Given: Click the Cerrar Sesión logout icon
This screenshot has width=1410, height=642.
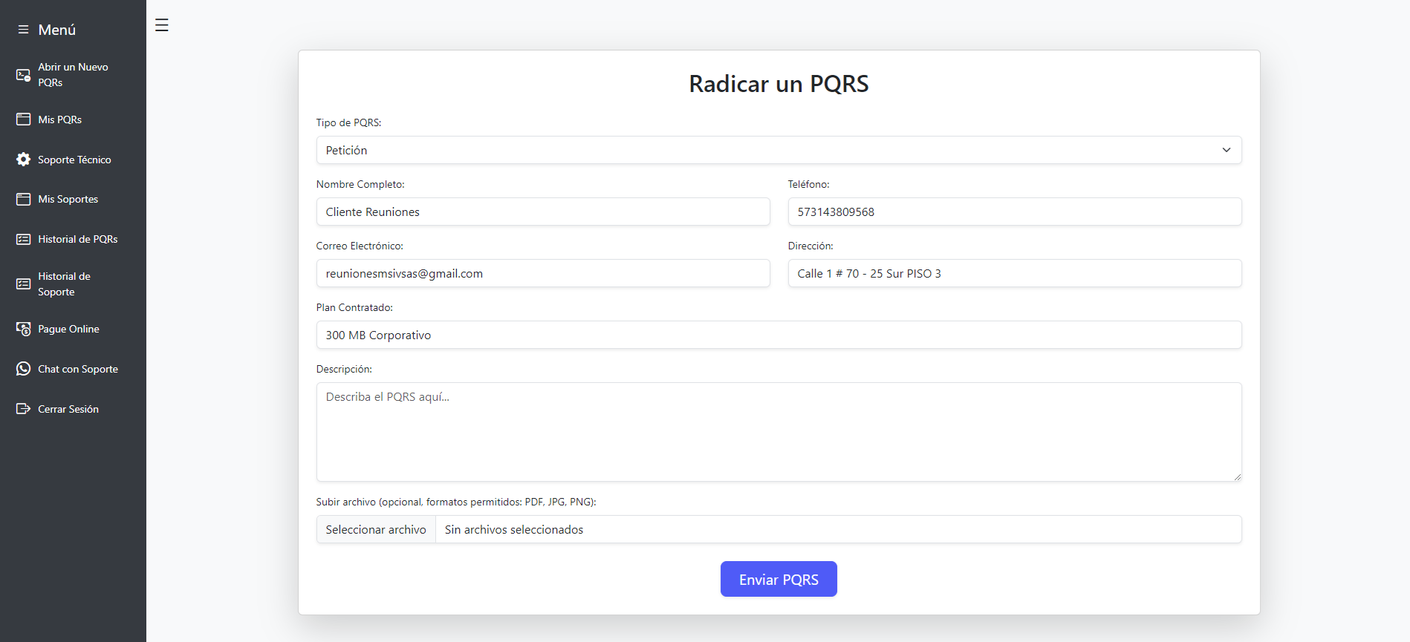Looking at the screenshot, I should click(24, 409).
